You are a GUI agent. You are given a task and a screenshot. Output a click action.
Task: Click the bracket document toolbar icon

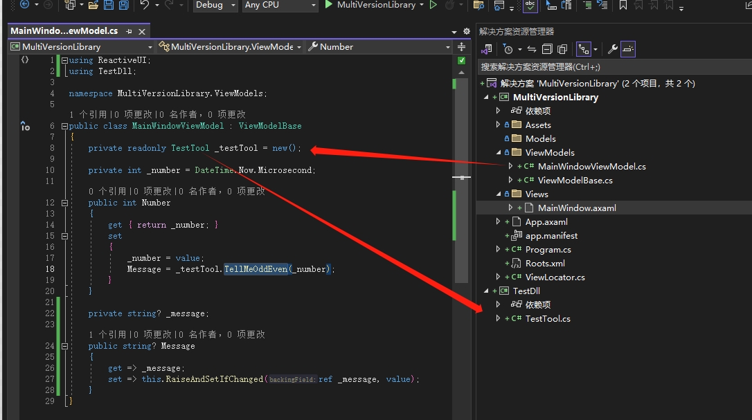pyautogui.click(x=566, y=6)
